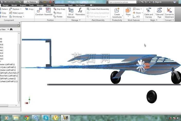The image size is (181, 121).
Task: Click the Shrinkwrap tool
Action: pyautogui.click(x=16, y=17)
